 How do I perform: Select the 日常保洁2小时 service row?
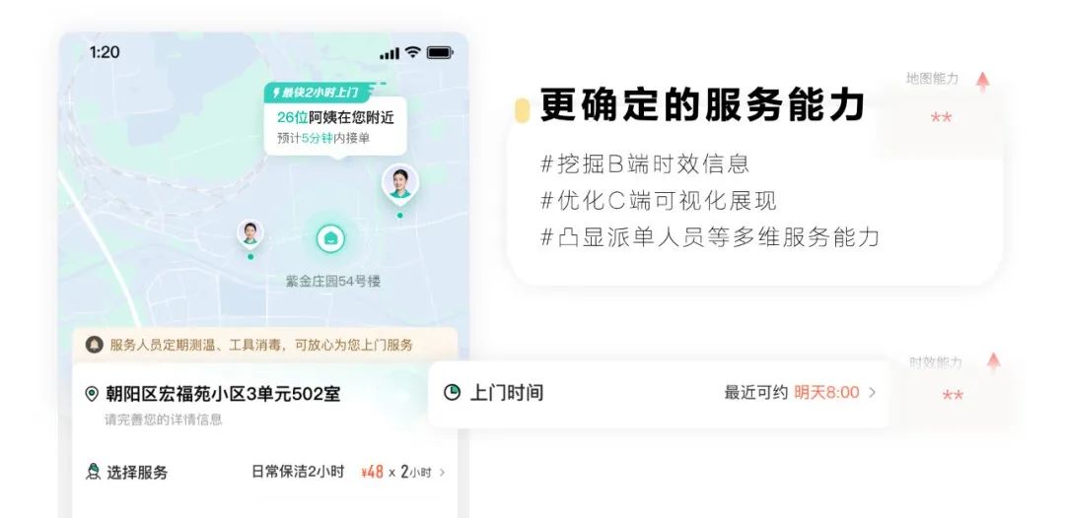point(265,472)
